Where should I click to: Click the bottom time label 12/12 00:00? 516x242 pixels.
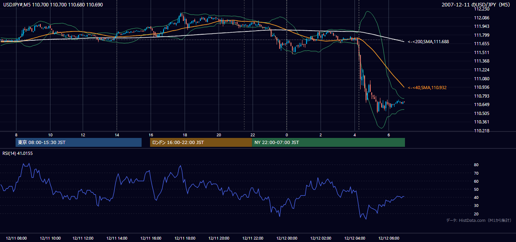click(x=286, y=238)
